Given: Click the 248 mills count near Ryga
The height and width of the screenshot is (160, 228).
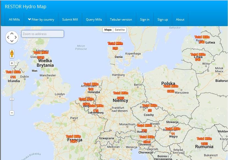Looking at the screenshot, I should pos(202,42).
